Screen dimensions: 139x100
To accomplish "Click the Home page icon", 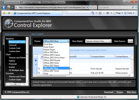I will click(93, 13).
